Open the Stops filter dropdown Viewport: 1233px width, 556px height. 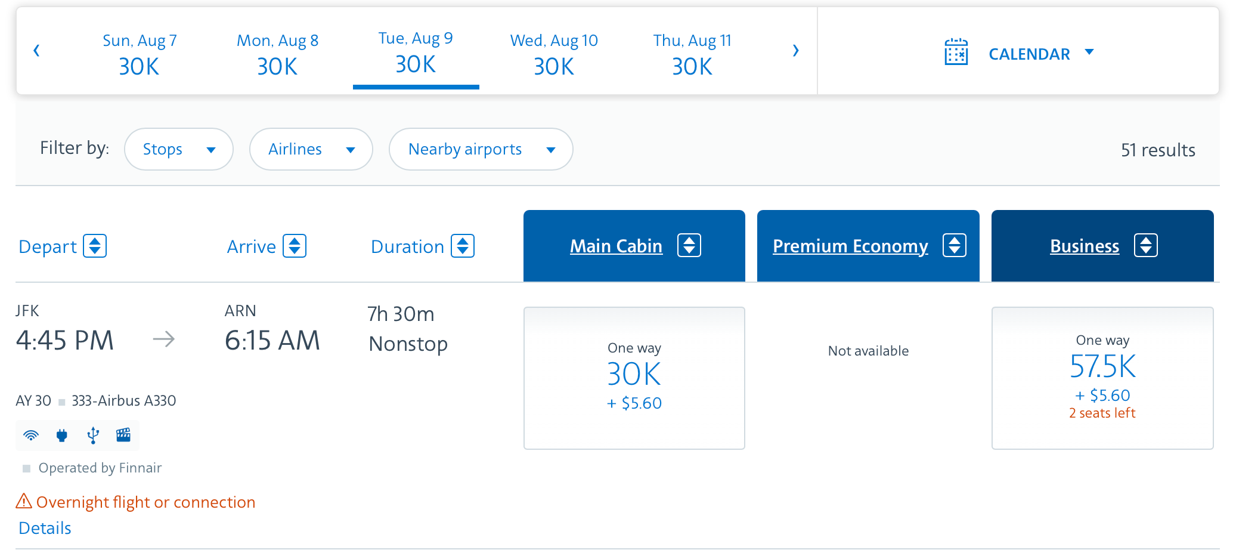(178, 149)
